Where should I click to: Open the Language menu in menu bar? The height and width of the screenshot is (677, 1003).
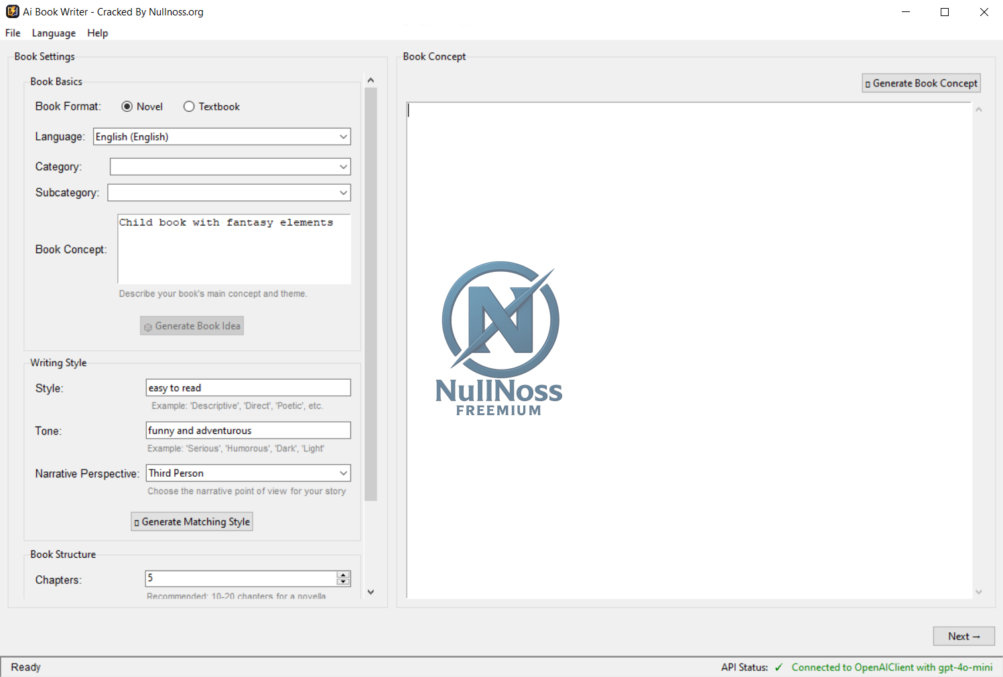(x=54, y=33)
